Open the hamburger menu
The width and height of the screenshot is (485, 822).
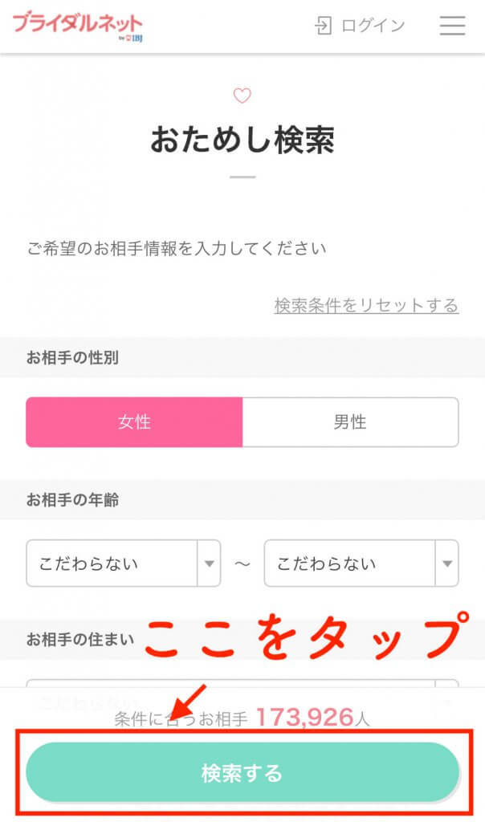click(x=452, y=26)
